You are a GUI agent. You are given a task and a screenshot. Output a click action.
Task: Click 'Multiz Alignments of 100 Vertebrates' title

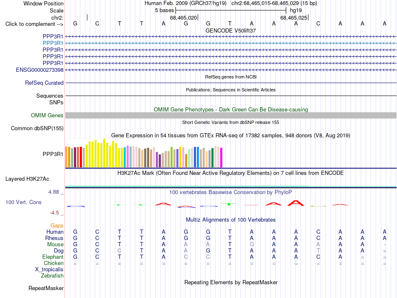point(231,220)
